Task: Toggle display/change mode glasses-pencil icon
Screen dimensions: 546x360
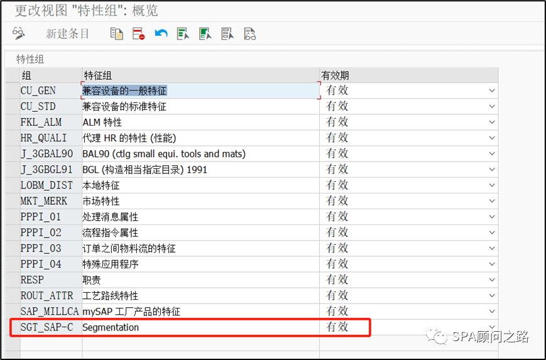Action: coord(18,33)
